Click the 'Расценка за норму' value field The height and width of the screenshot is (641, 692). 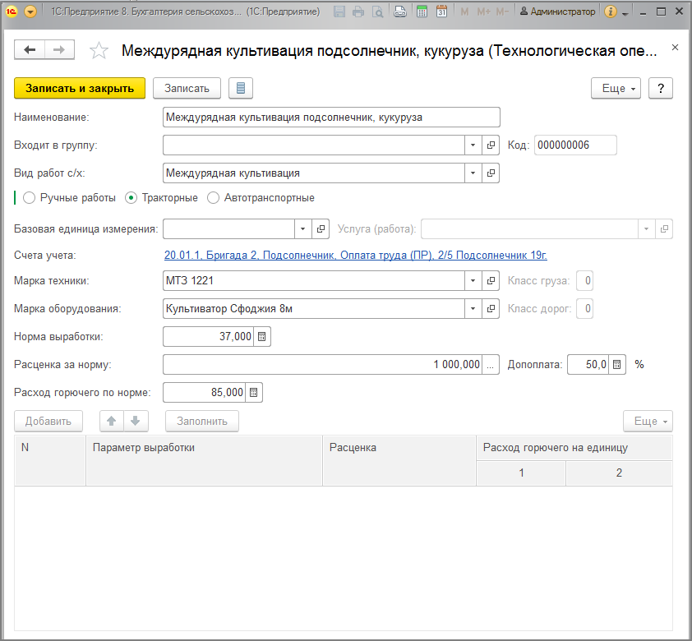pyautogui.click(x=323, y=364)
